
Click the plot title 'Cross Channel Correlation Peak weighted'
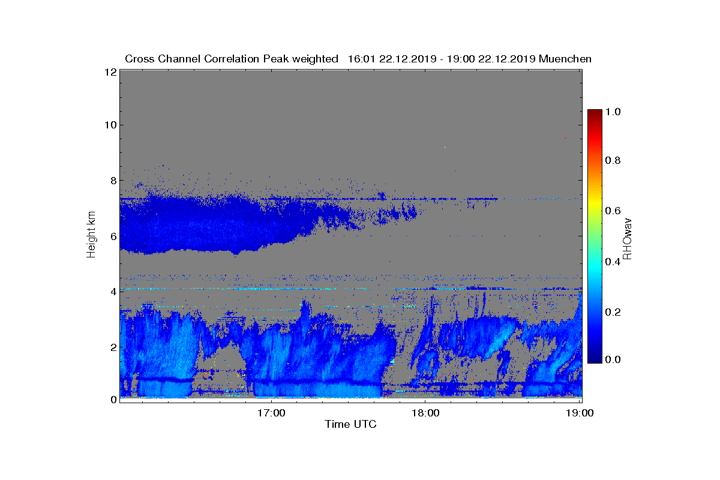click(x=232, y=59)
